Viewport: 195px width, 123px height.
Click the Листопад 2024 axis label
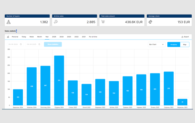pos(45,107)
